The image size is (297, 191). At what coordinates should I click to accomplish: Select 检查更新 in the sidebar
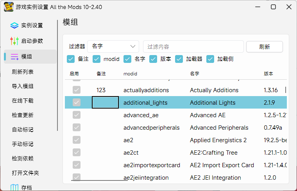23,115
